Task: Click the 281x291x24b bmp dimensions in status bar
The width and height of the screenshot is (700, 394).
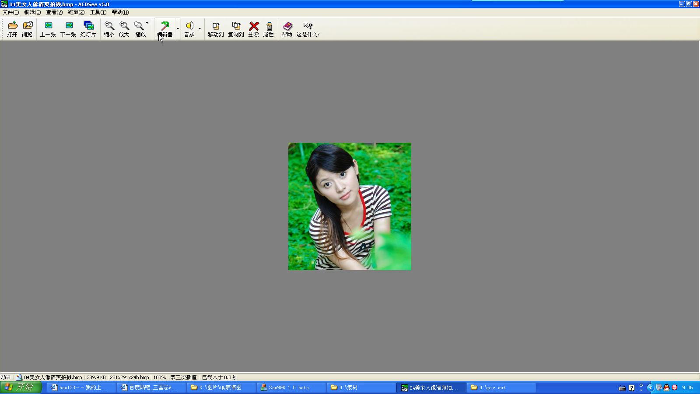Action: click(x=129, y=377)
